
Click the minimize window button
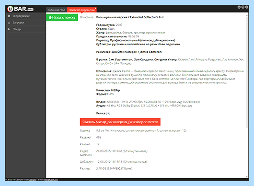pos(239,7)
